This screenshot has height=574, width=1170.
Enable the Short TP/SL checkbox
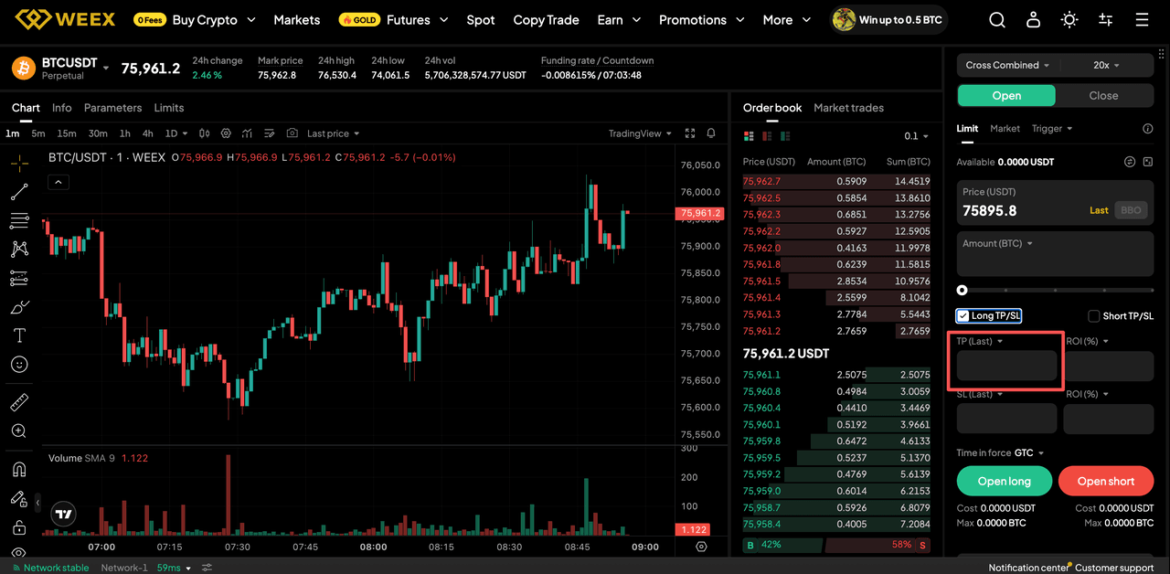click(x=1093, y=316)
